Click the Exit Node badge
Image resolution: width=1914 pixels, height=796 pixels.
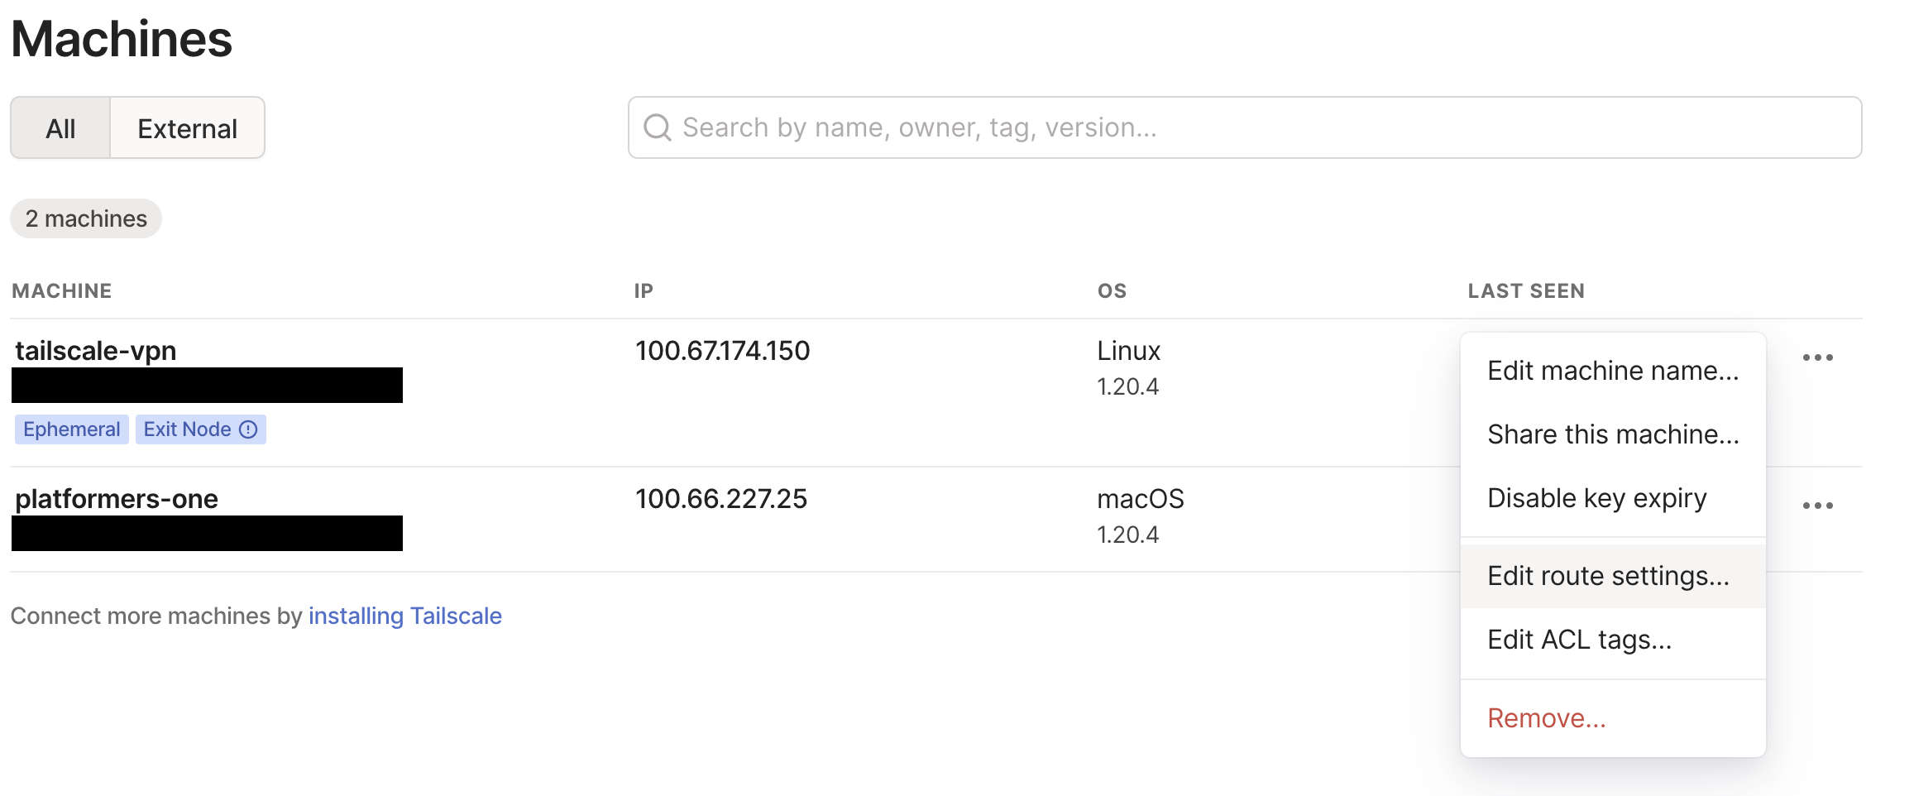[x=201, y=429]
